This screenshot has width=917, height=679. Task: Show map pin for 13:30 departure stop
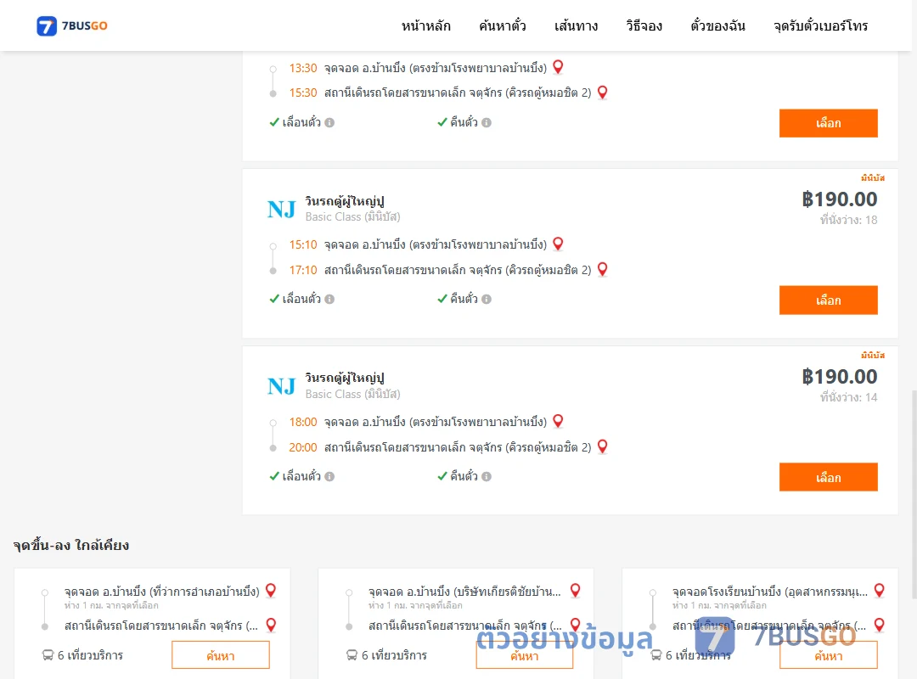click(558, 67)
